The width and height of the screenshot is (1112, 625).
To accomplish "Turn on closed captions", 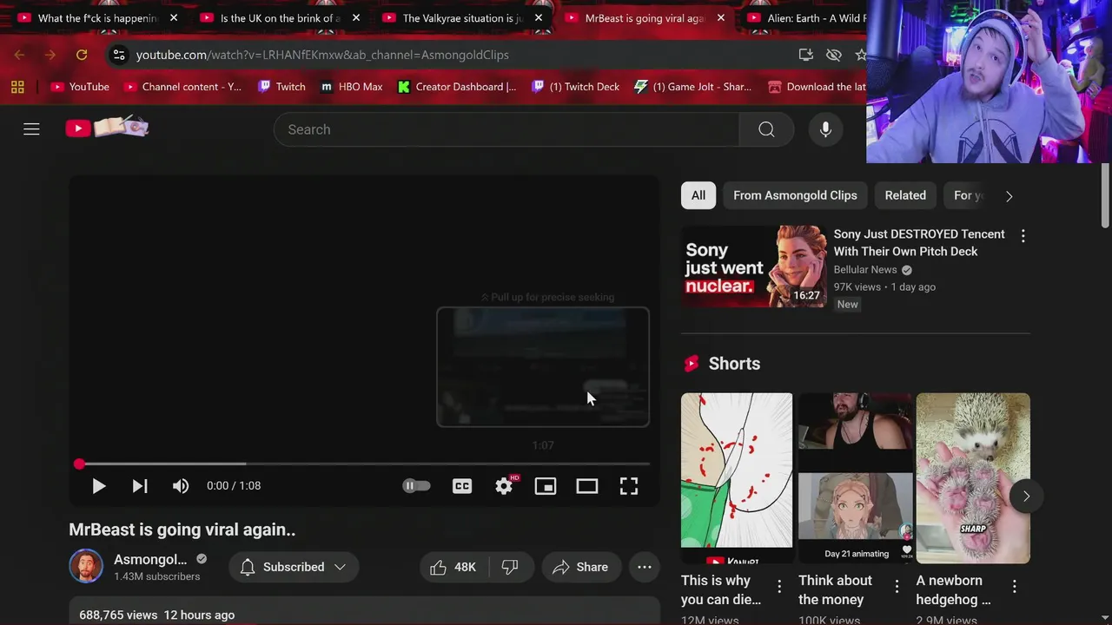I will tap(462, 486).
